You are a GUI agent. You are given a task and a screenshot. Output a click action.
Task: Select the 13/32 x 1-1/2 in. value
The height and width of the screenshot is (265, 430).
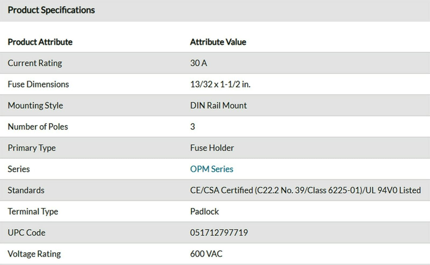pyautogui.click(x=220, y=84)
